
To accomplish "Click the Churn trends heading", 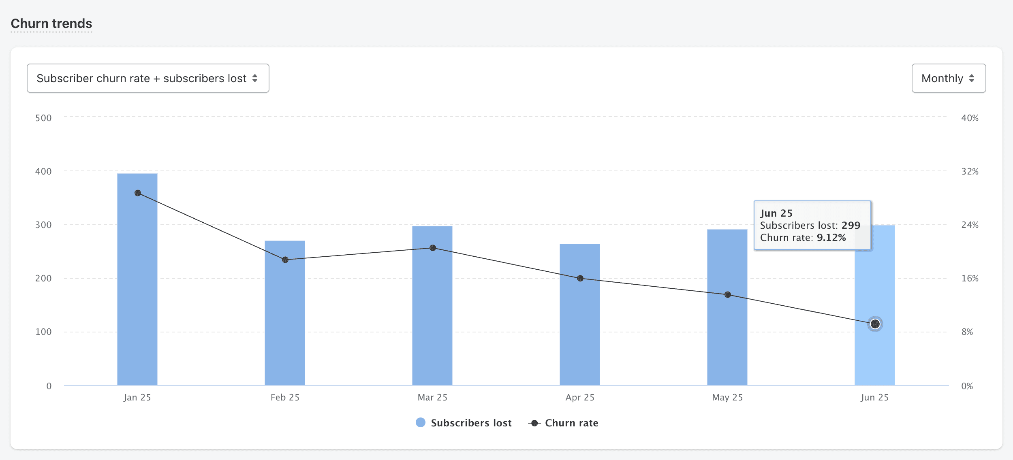I will [x=51, y=23].
